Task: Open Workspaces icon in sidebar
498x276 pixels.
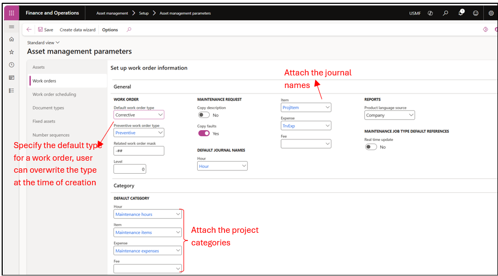Action: [x=12, y=78]
